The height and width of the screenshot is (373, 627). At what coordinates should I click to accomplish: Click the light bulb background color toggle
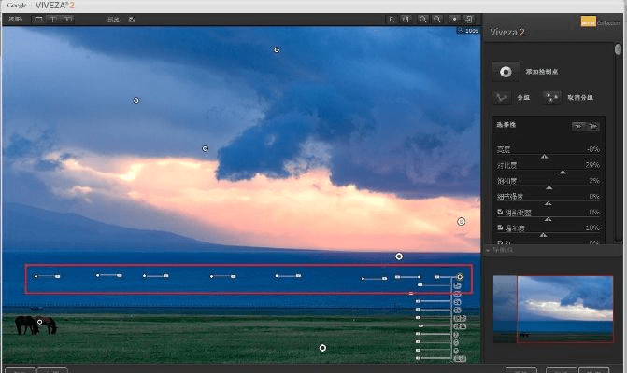(x=454, y=19)
